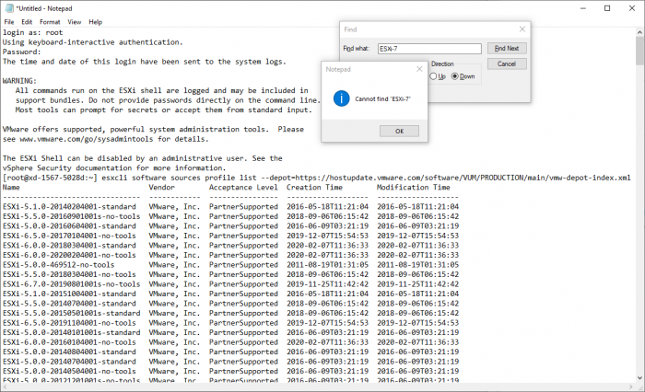645x392 pixels.
Task: Click the 'Password:' line
Action: coord(22,52)
